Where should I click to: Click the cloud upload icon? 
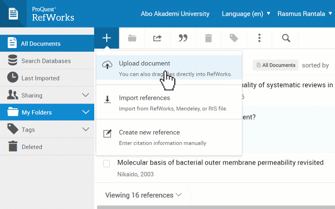(x=107, y=65)
